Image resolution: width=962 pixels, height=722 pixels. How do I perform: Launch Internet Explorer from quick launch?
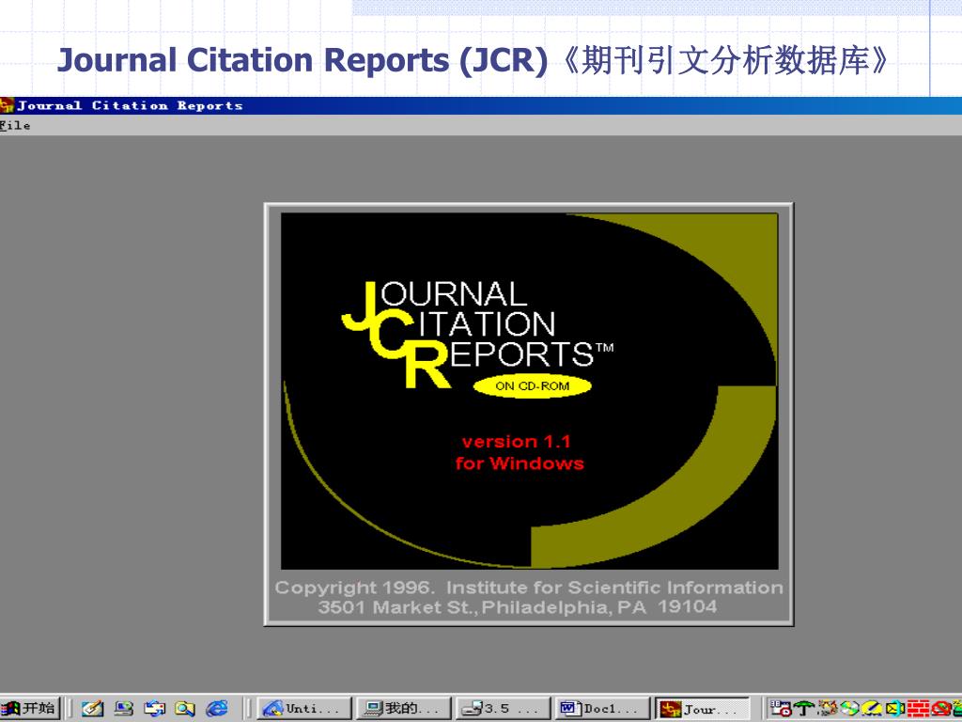(217, 709)
